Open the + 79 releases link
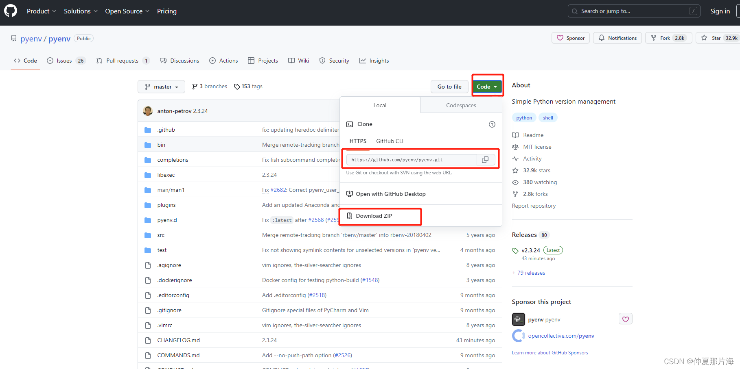This screenshot has width=740, height=369. pos(528,273)
